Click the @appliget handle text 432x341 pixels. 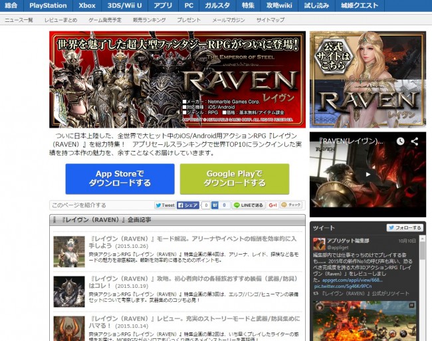[338, 247]
